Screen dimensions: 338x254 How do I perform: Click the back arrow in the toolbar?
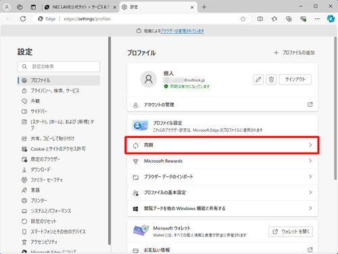click(x=9, y=19)
